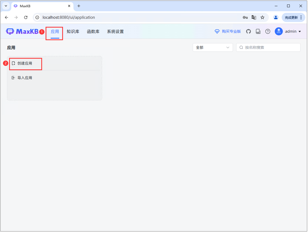Viewport: 308px width, 232px height.
Task: Expand the 全部 filter dropdown
Action: click(x=213, y=47)
